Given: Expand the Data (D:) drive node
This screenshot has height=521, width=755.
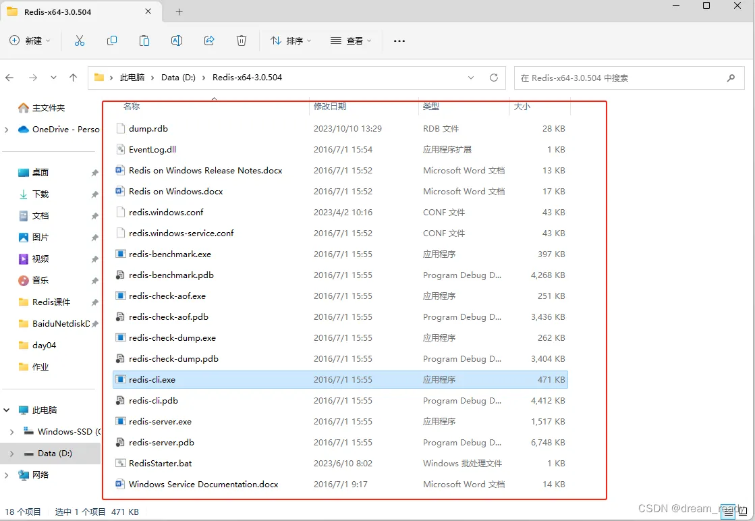Looking at the screenshot, I should tap(12, 454).
